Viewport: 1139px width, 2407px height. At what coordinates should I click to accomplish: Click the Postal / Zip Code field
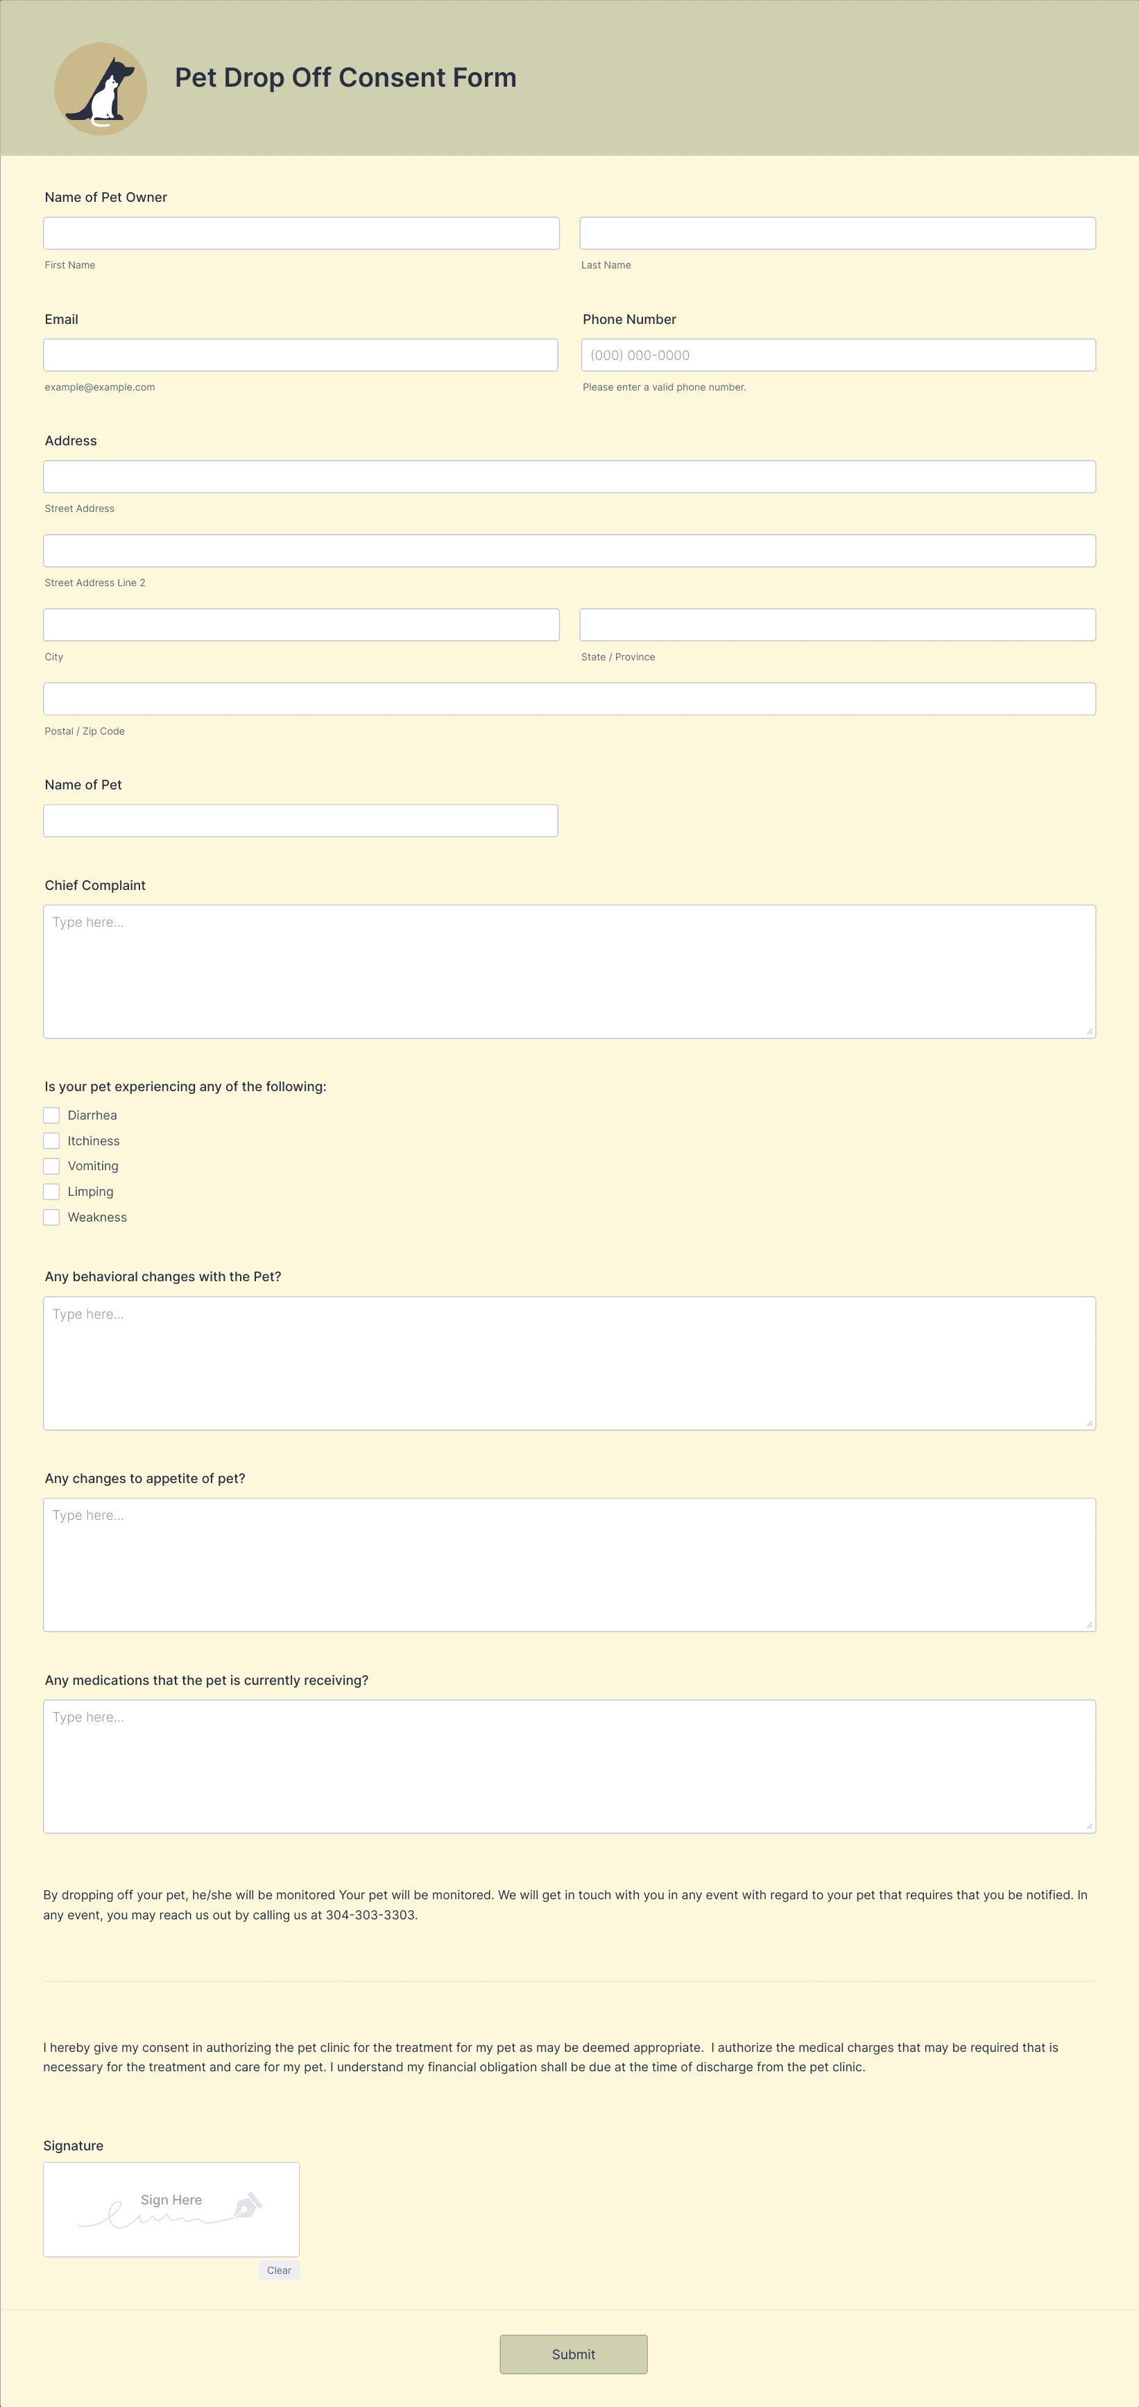[x=570, y=699]
